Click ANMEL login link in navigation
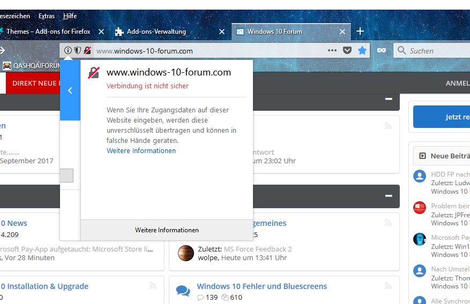Viewport: 470px width, 304px height. [458, 83]
